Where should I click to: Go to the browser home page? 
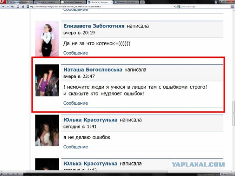point(23,7)
